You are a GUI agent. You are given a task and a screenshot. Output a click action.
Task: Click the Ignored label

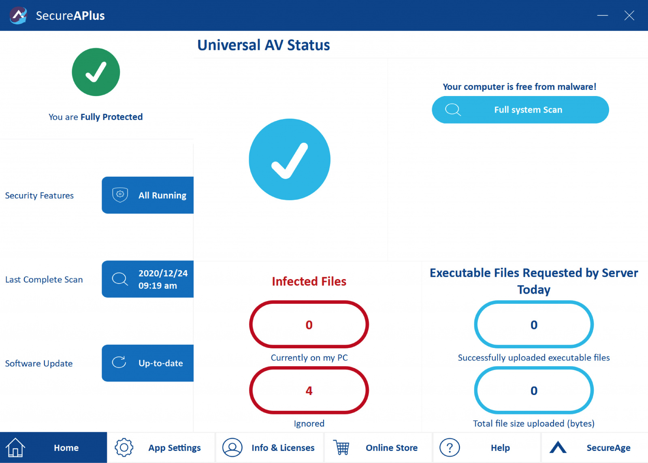pyautogui.click(x=309, y=424)
